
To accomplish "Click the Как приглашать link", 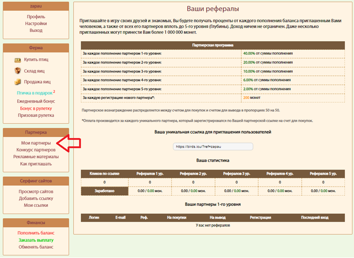I will pos(36,164).
